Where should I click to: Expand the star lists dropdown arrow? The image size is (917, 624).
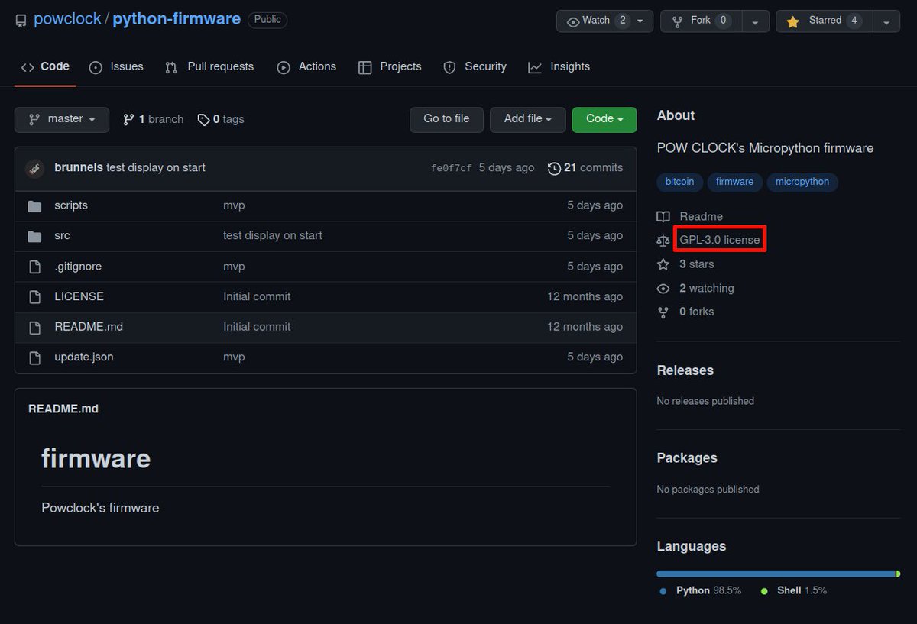pyautogui.click(x=886, y=21)
